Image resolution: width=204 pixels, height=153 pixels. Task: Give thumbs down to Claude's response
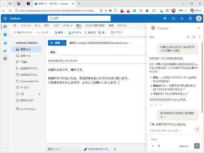coord(161,105)
